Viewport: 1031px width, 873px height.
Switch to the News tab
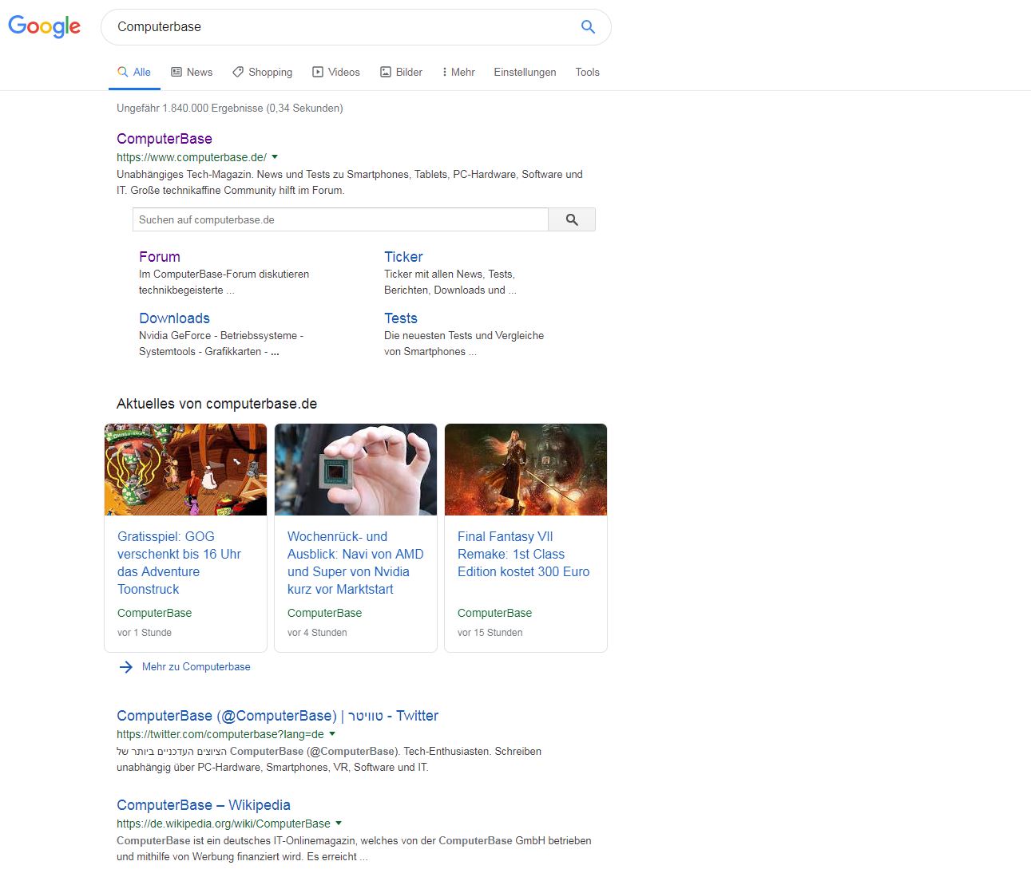192,72
